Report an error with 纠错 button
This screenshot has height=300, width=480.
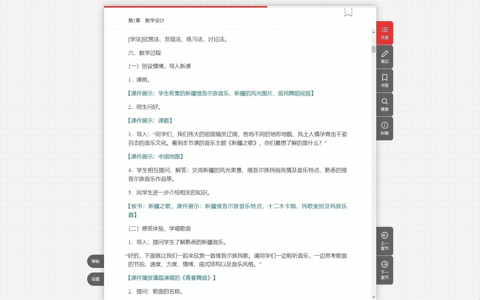(x=384, y=129)
